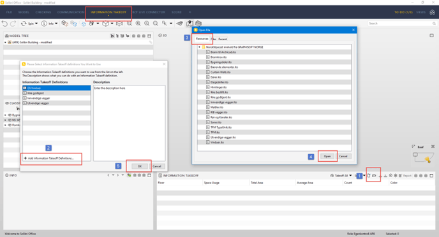
Task: Open the Spin tool dropdown arrow
Action: tap(36, 24)
